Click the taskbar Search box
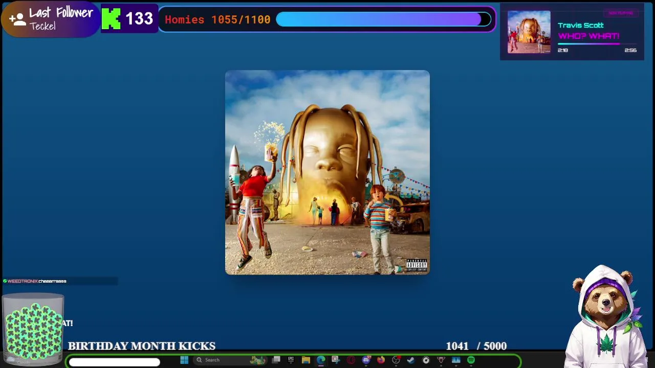The height and width of the screenshot is (368, 655). (230, 360)
